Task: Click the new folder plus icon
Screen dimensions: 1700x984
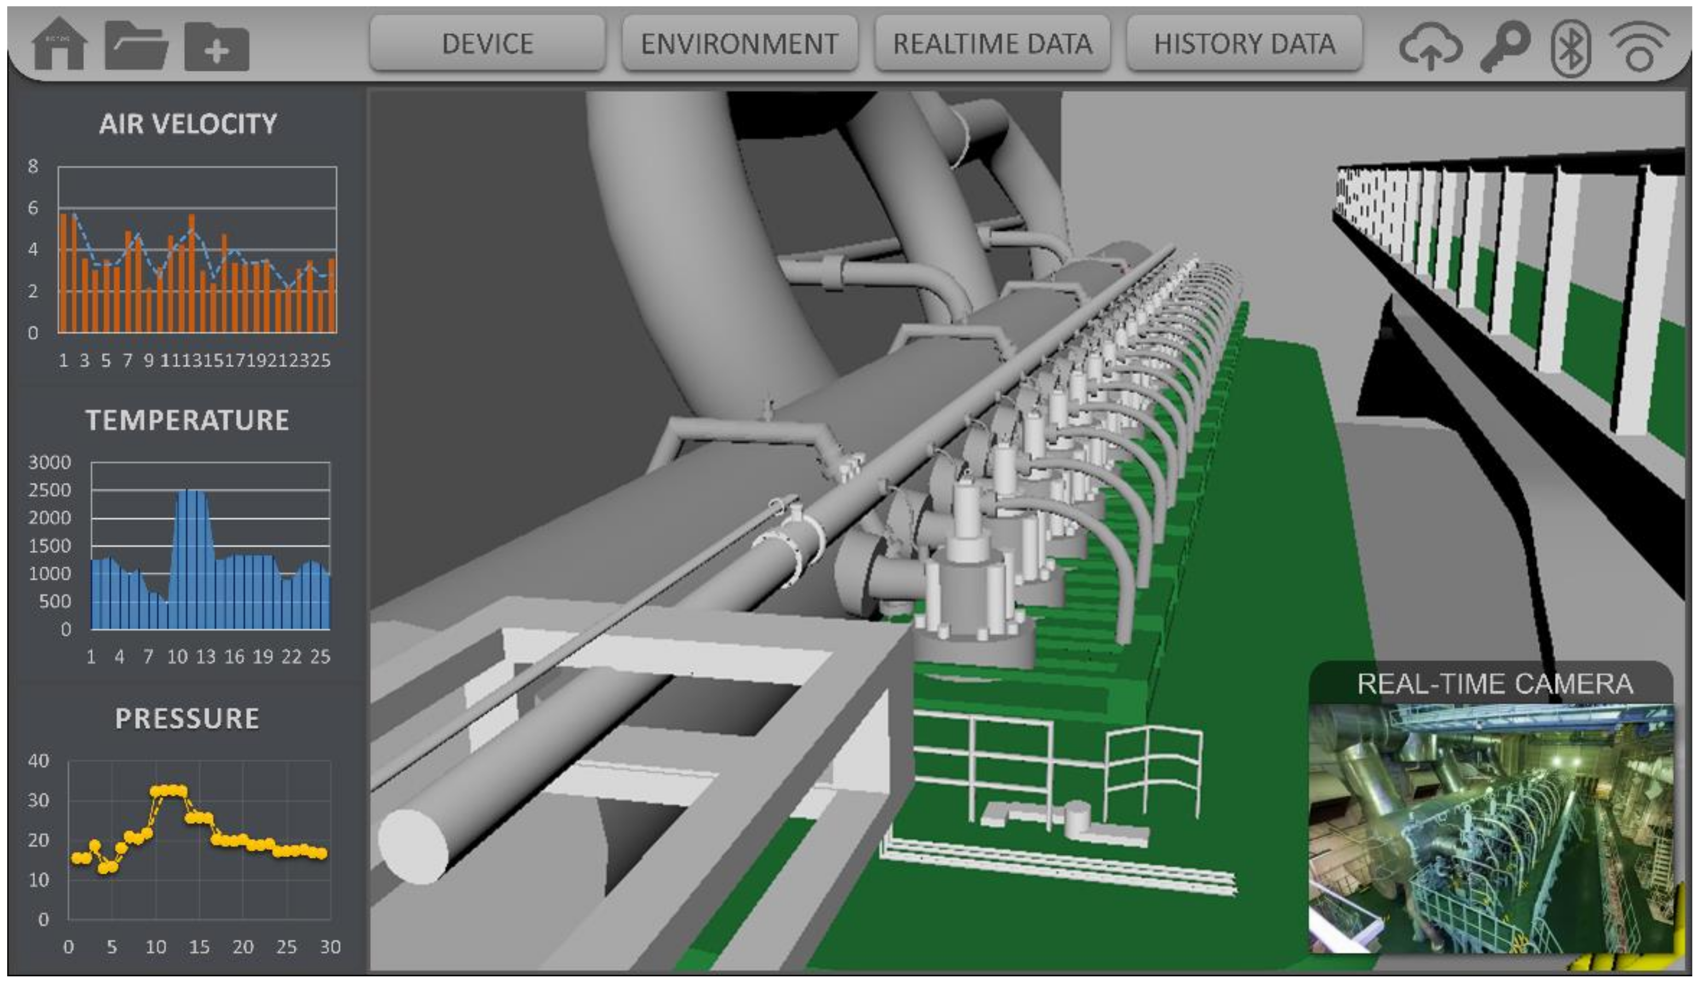Action: [x=217, y=46]
